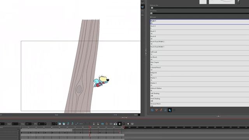This screenshot has width=249, height=140.
Task: Click the white document icon near the timeline toolbar's end
Action: [x=128, y=124]
